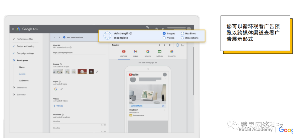This screenshot has width=293, height=138.
Task: Open the Logos help icon
Action: click(60, 81)
